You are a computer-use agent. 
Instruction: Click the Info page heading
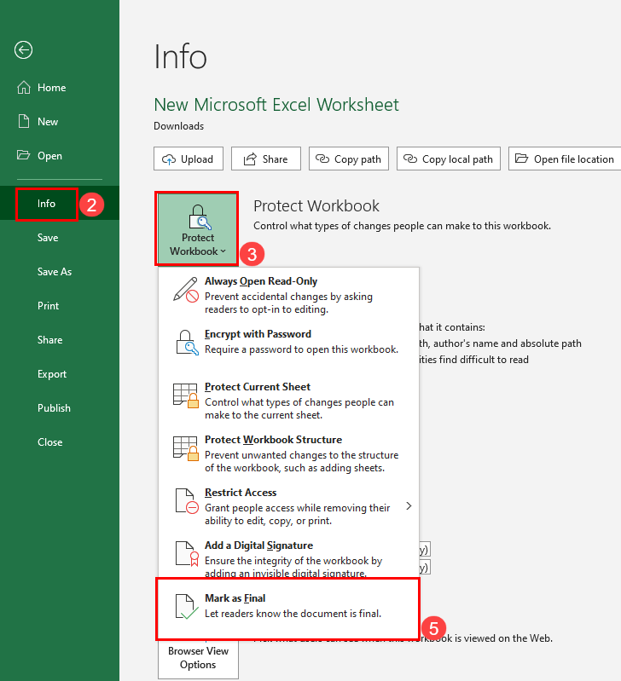point(180,56)
